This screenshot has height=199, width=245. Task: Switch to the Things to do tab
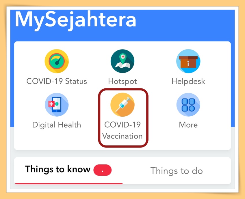coord(177,171)
